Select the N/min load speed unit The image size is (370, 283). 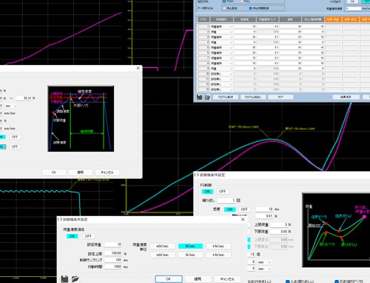190,255
